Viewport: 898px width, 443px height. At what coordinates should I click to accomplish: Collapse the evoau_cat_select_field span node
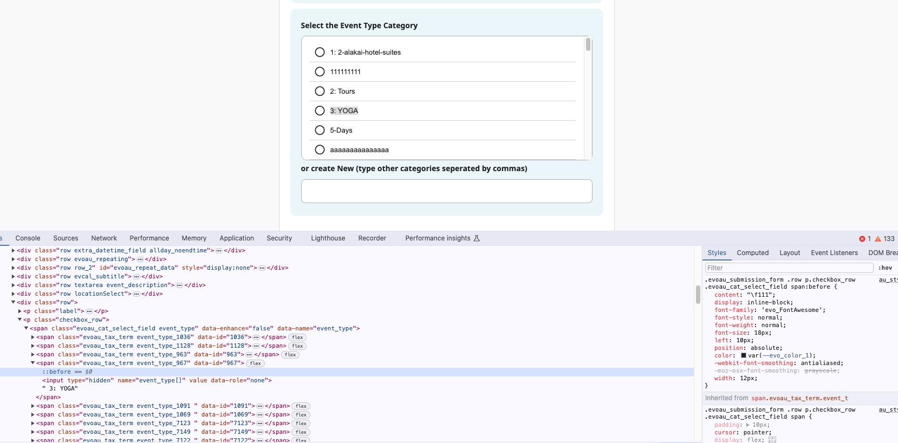click(26, 329)
